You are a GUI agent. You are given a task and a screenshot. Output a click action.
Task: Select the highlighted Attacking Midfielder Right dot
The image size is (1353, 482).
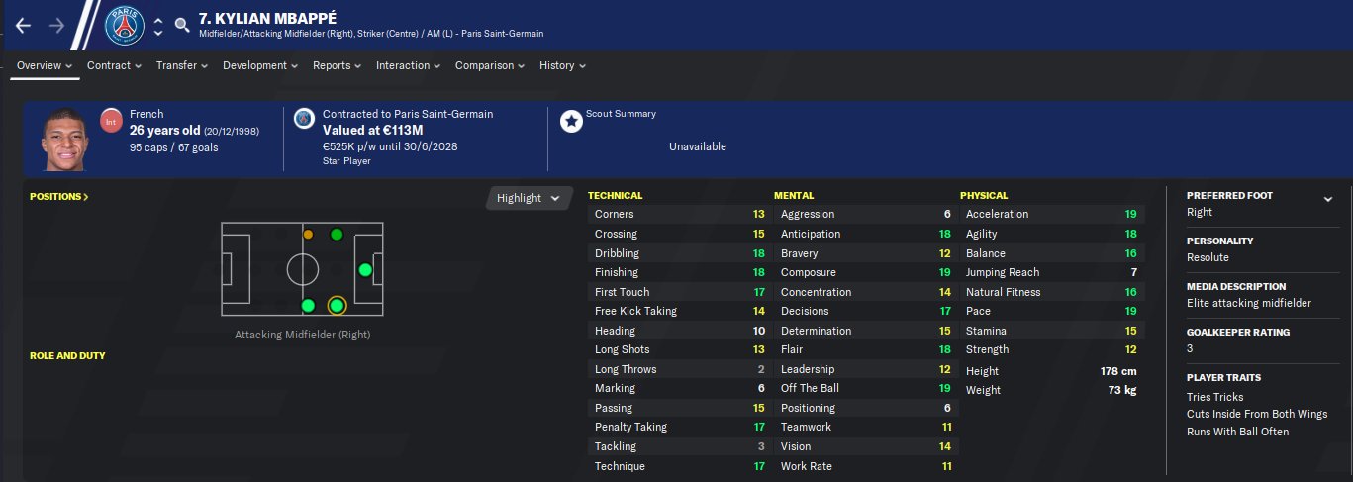coord(337,305)
